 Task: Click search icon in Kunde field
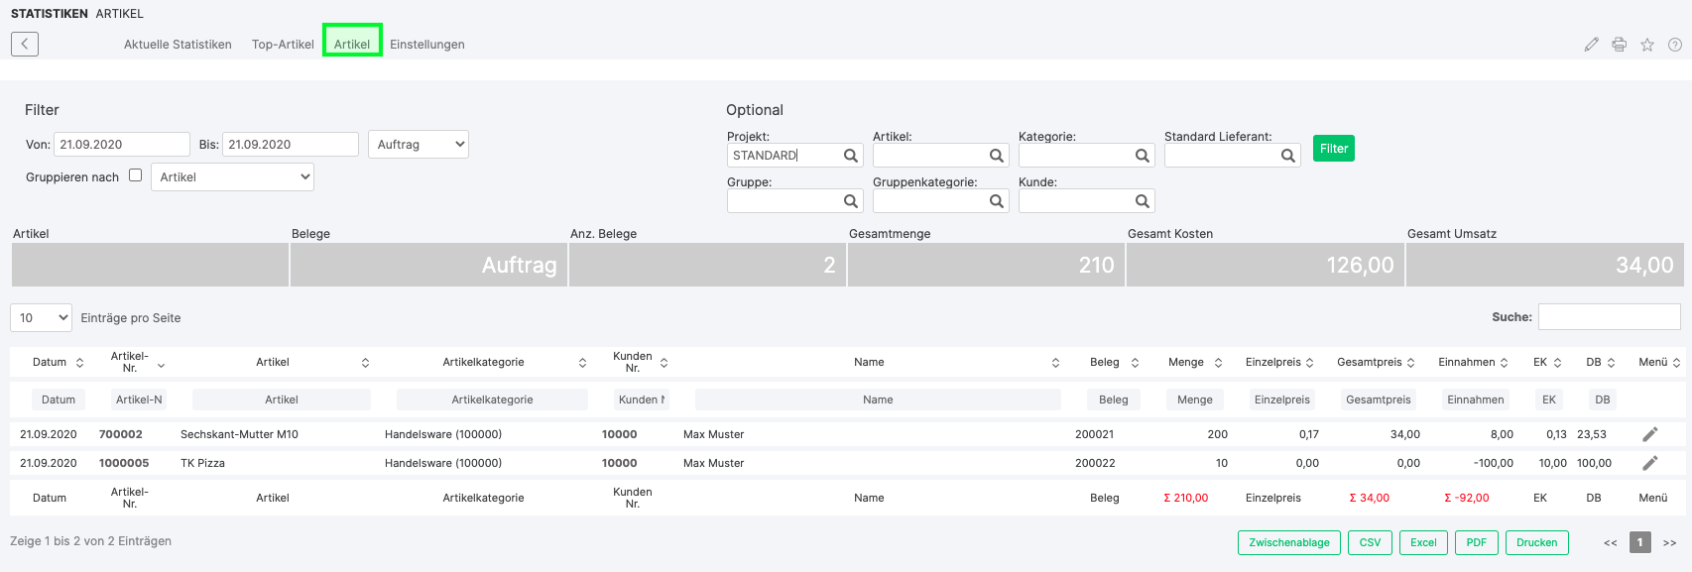[x=1142, y=201]
